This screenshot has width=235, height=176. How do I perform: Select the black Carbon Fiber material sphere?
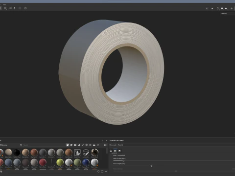pos(17,153)
